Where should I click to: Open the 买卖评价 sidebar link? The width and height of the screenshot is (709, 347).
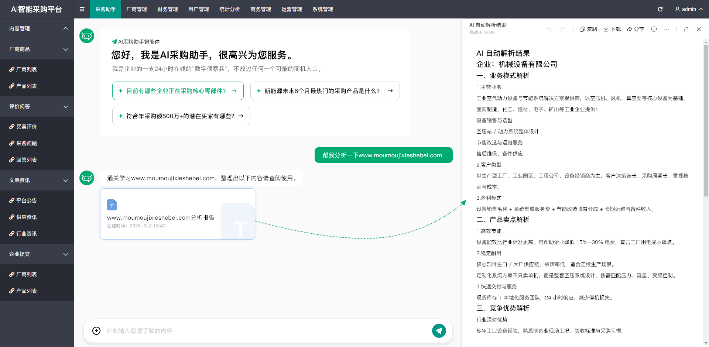[x=26, y=127]
